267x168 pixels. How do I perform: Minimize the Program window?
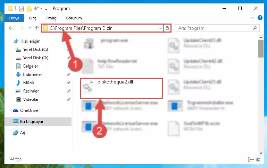[x=224, y=8]
